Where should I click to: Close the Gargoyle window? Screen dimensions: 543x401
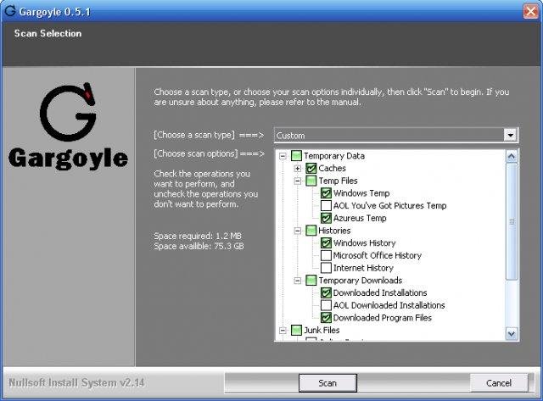pyautogui.click(x=530, y=11)
